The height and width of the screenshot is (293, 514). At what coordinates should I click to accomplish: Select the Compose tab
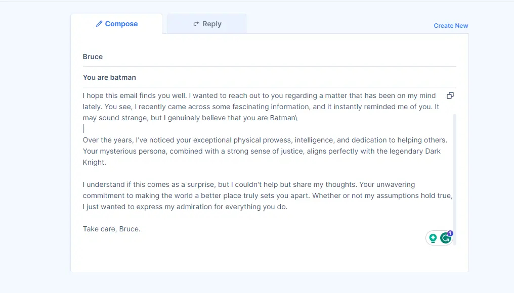click(117, 23)
